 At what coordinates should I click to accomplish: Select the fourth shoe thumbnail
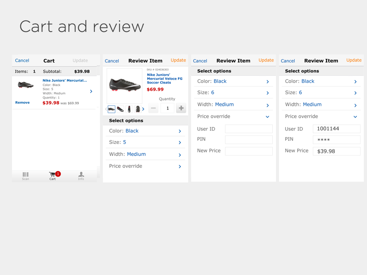(x=138, y=109)
